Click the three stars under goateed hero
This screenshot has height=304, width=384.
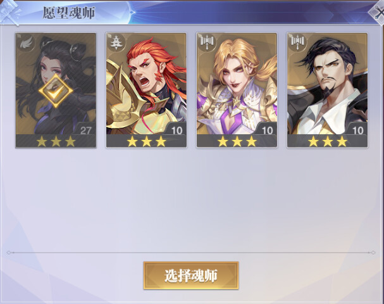(328, 141)
